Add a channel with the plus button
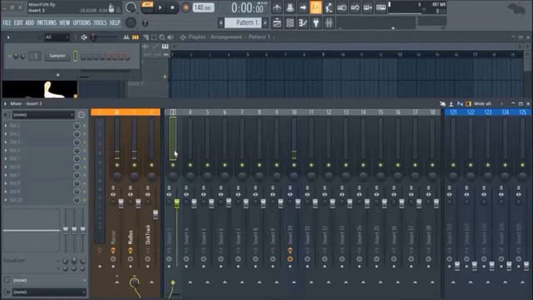This screenshot has height=300, width=533. click(57, 75)
